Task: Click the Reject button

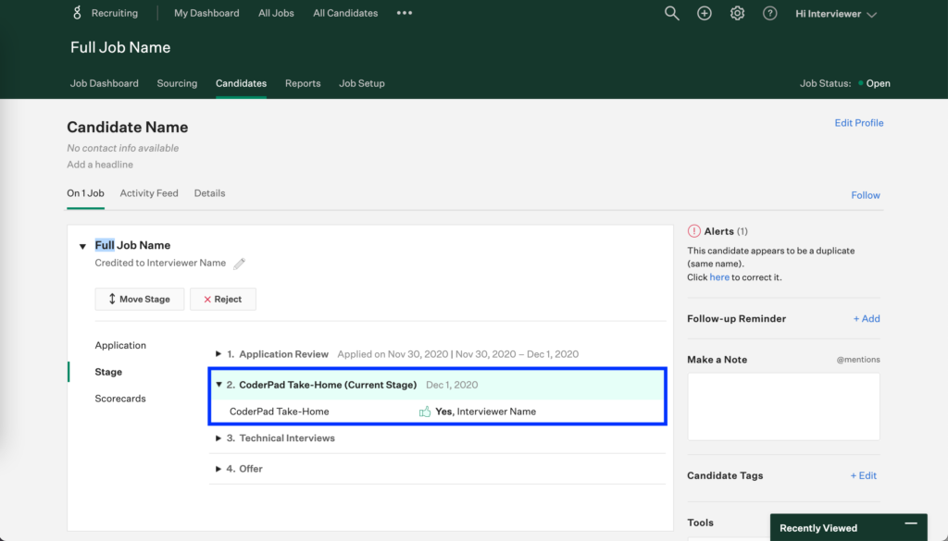Action: pos(222,299)
